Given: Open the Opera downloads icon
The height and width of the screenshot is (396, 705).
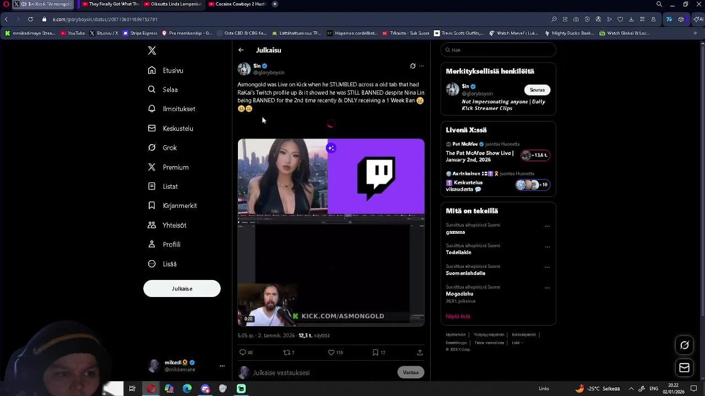Looking at the screenshot, I should pyautogui.click(x=631, y=19).
